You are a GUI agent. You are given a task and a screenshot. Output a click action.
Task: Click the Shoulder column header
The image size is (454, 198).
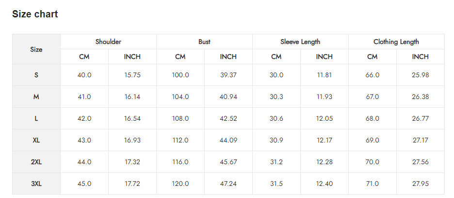pos(108,42)
